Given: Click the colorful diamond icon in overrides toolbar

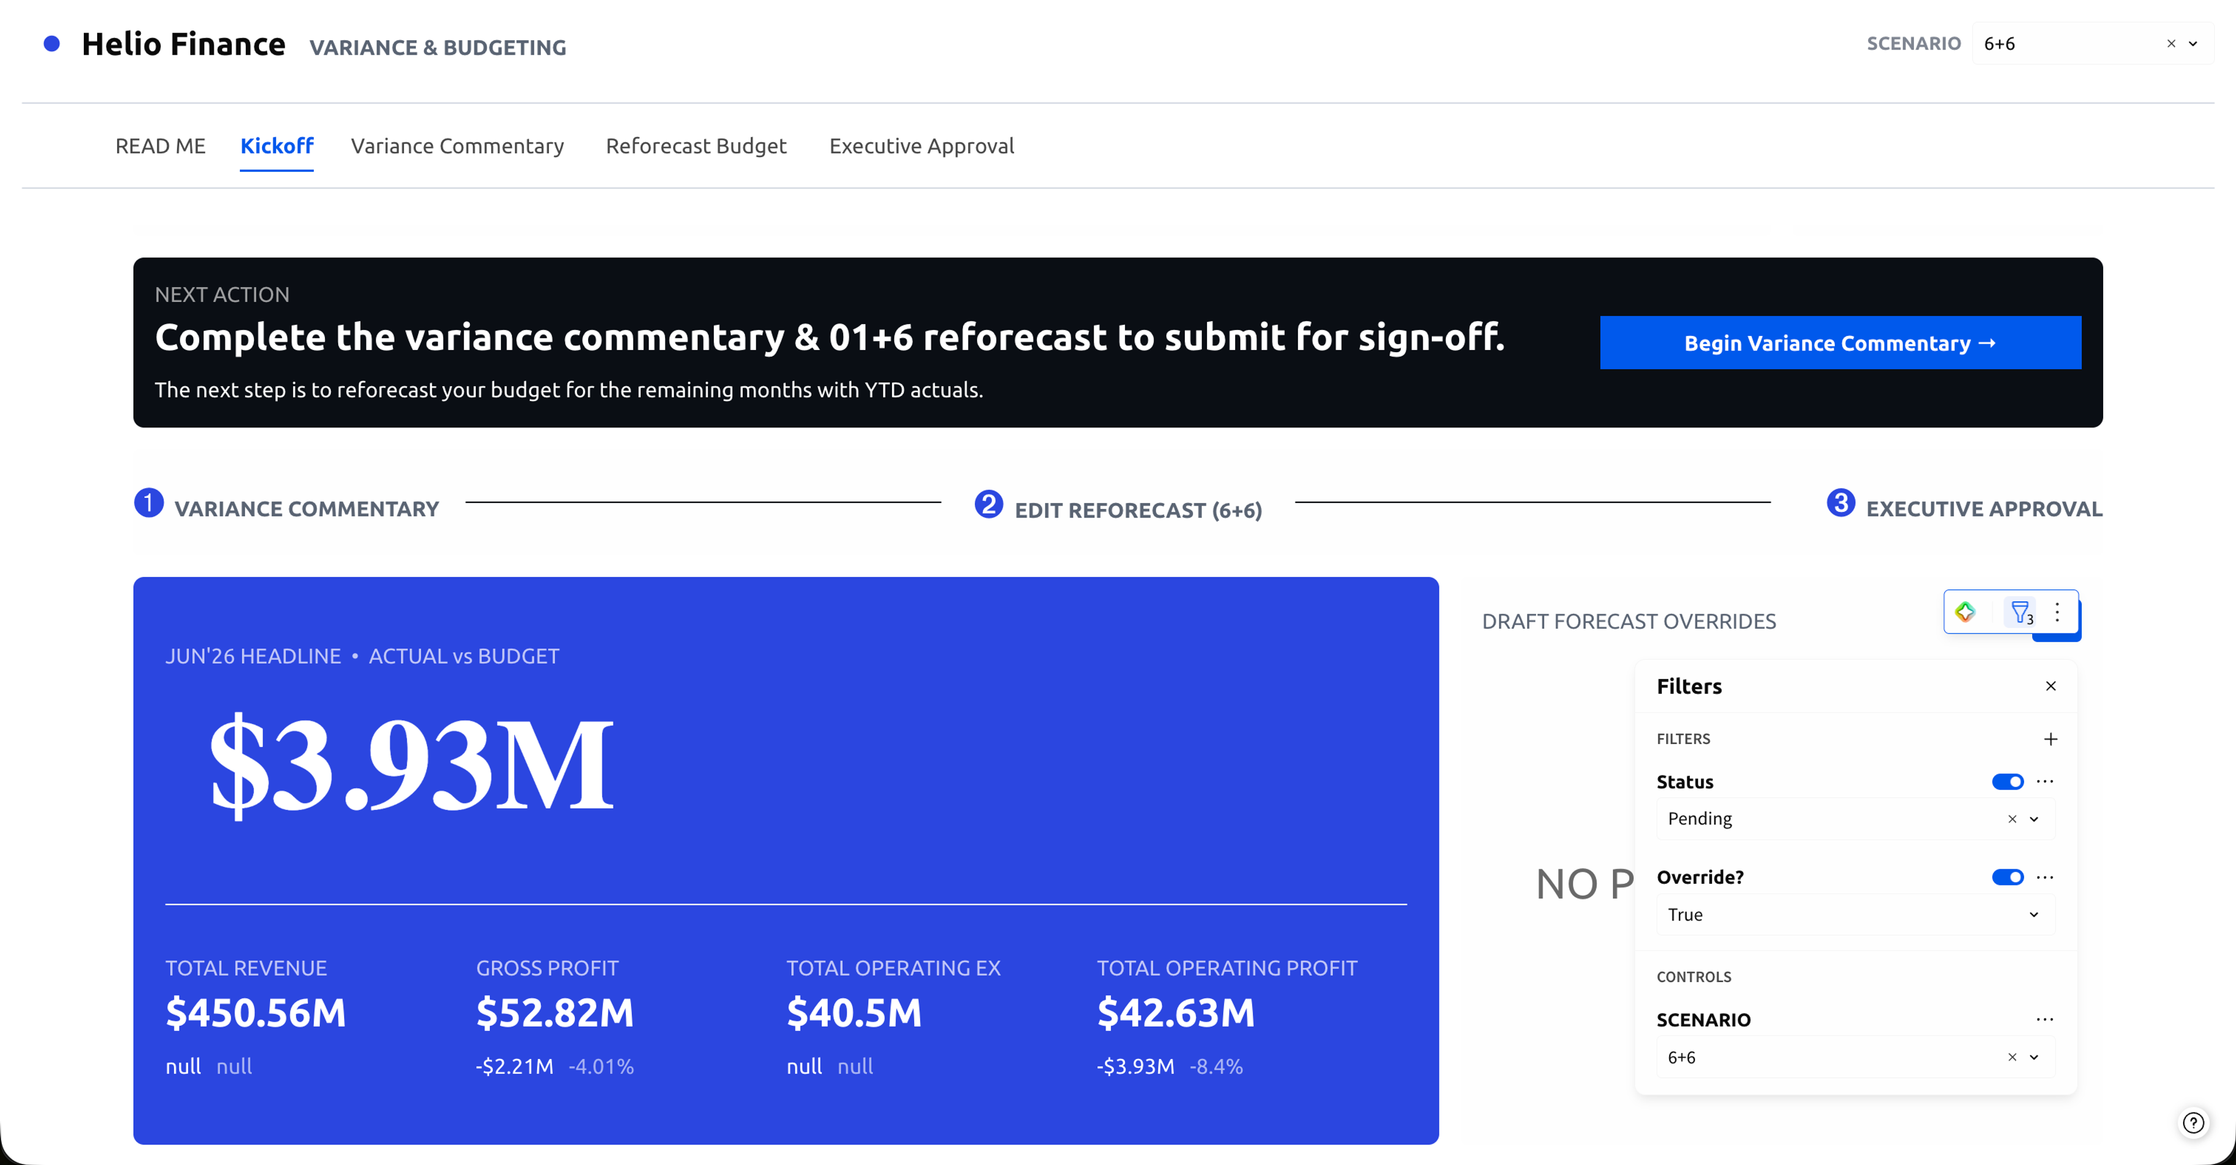Looking at the screenshot, I should point(1965,612).
